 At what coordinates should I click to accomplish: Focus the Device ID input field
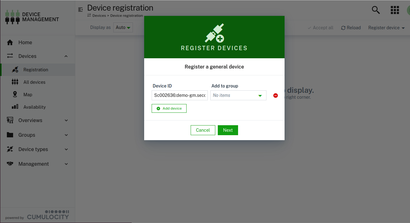(x=180, y=95)
